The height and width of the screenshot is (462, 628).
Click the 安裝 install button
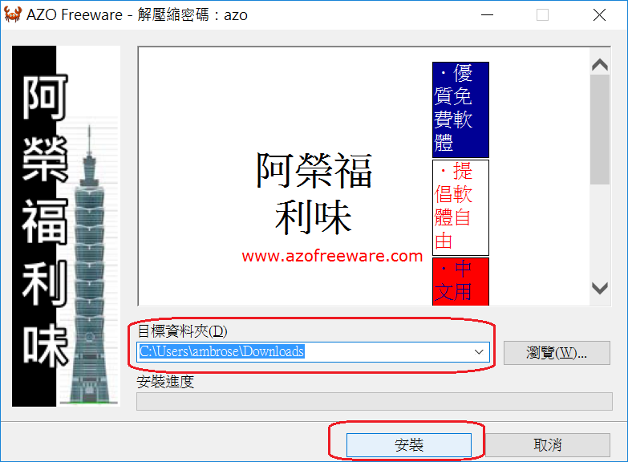tap(408, 445)
